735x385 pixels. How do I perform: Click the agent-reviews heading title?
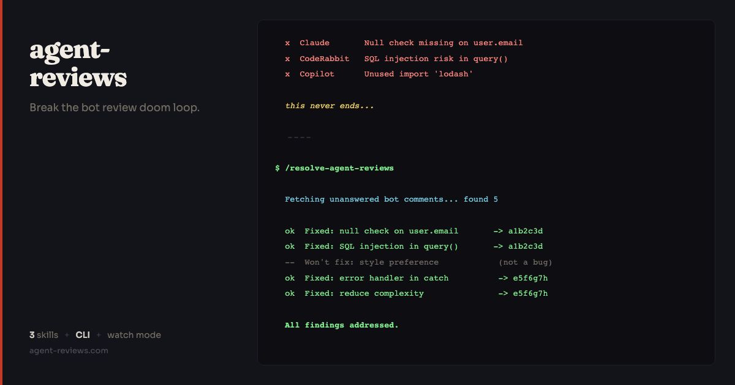[78, 64]
